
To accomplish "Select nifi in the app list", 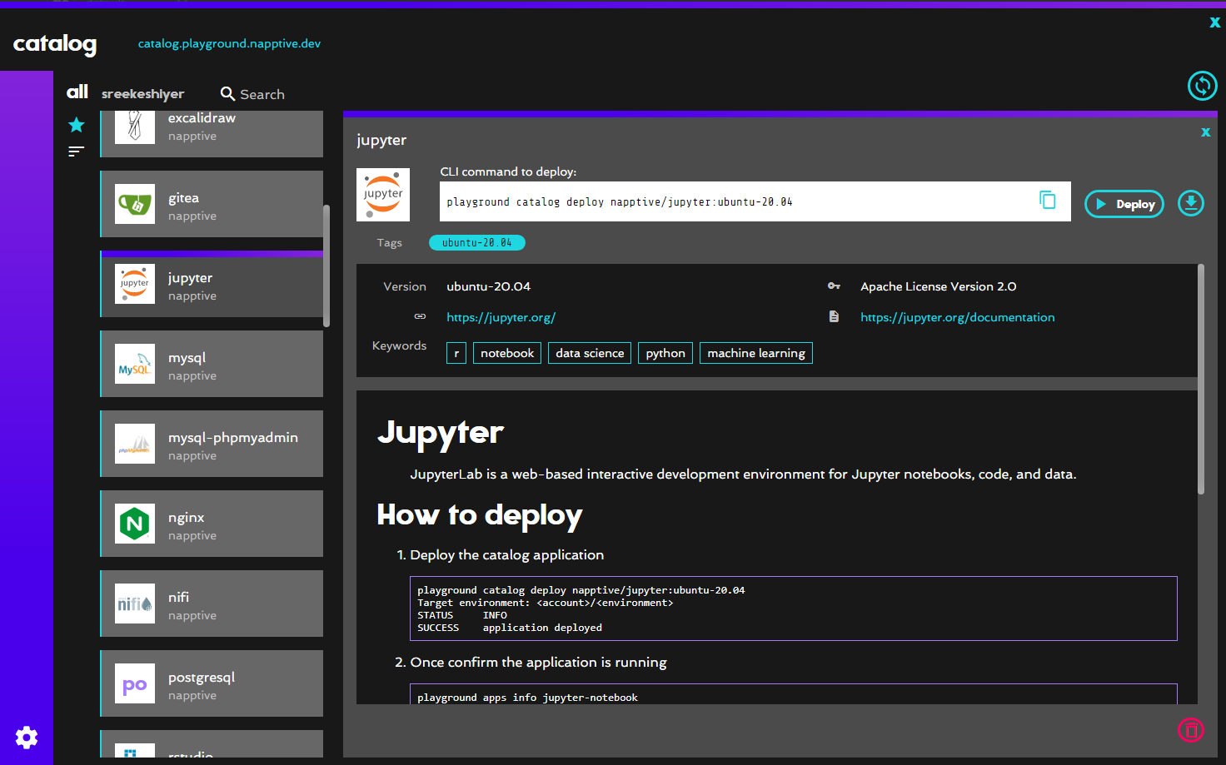I will 212,604.
